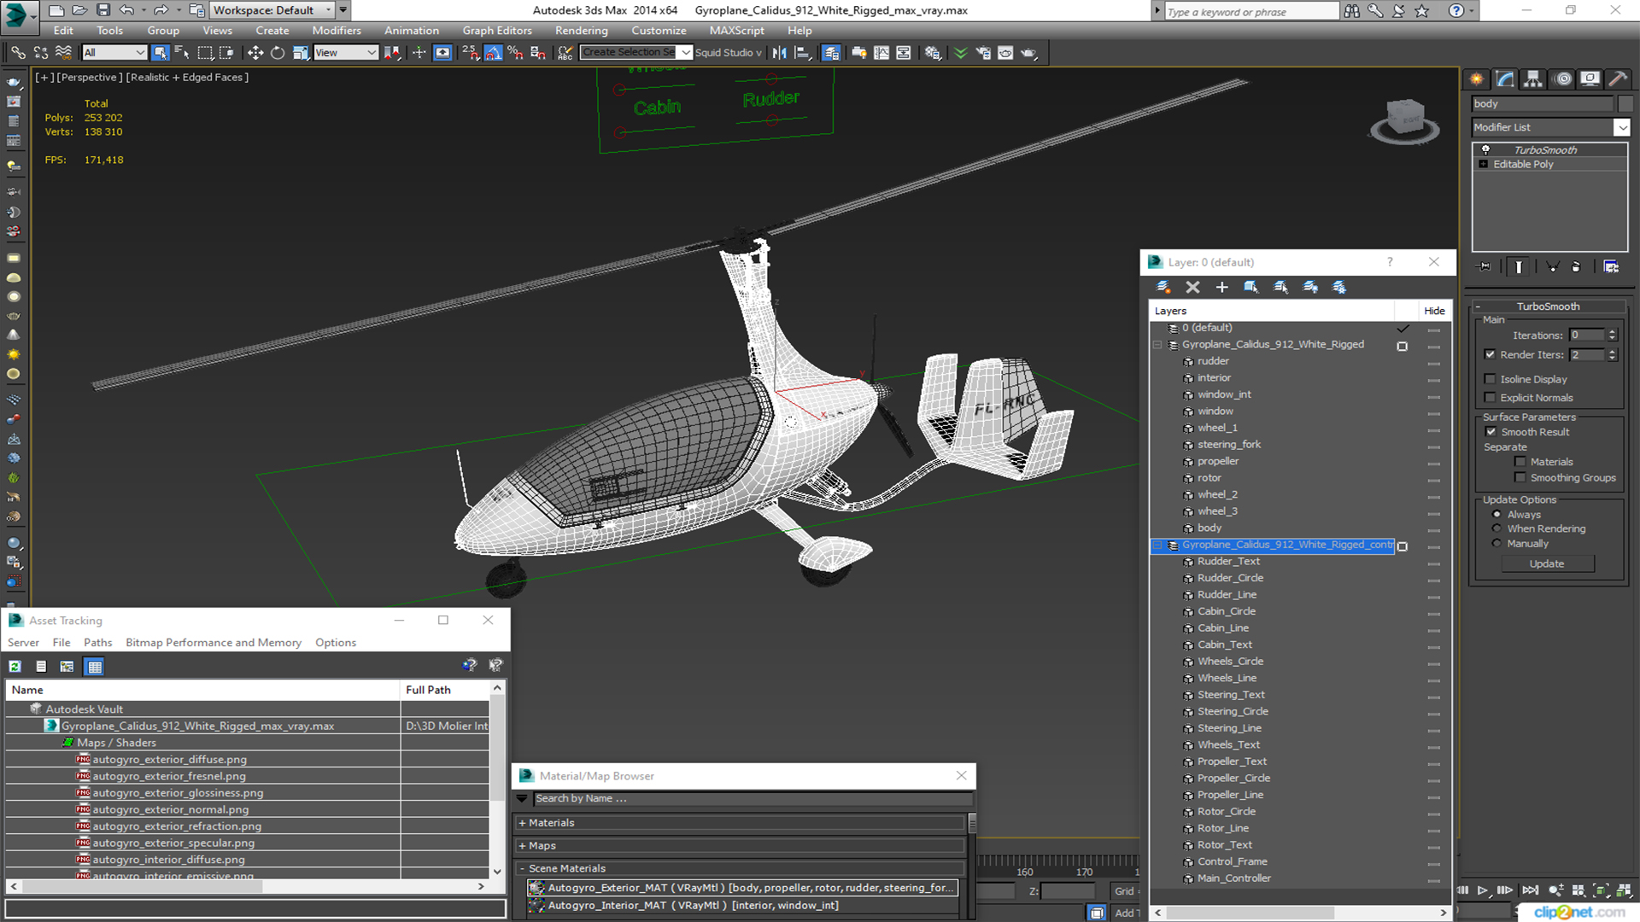Toggle the Angle Snap icon in main toolbar
Screen dimensions: 1640x922
point(493,53)
